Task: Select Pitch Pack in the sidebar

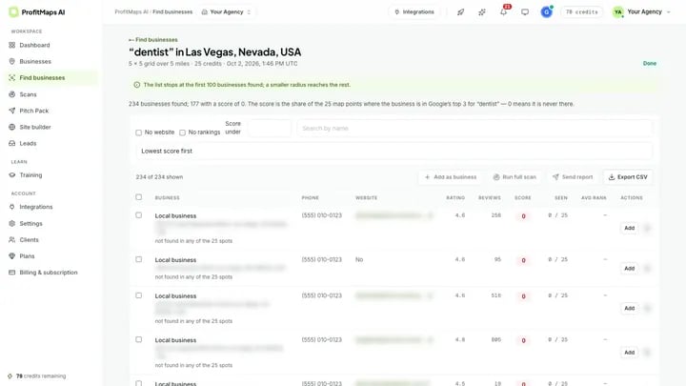Action: coord(34,111)
